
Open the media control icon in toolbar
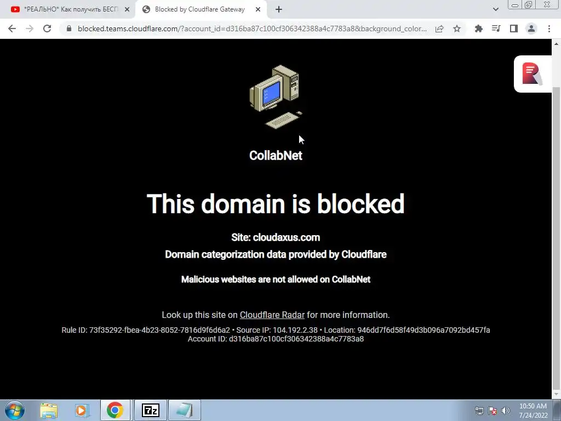[496, 29]
